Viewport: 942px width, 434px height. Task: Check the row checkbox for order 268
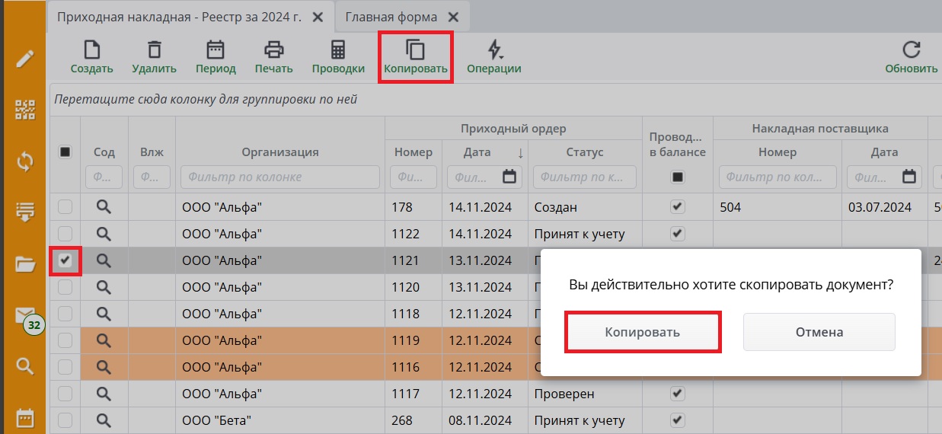(x=65, y=420)
